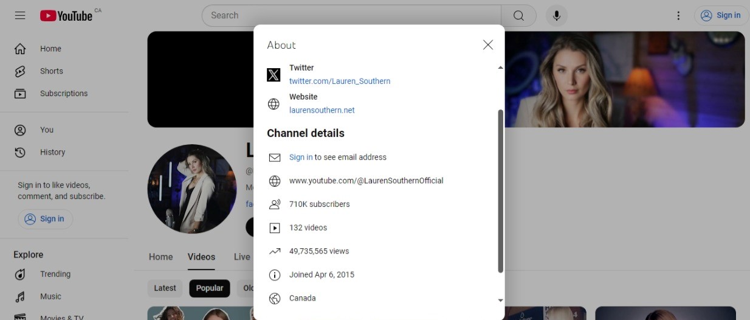This screenshot has width=750, height=320.
Task: Open Subscriptions in the sidebar
Action: (64, 94)
